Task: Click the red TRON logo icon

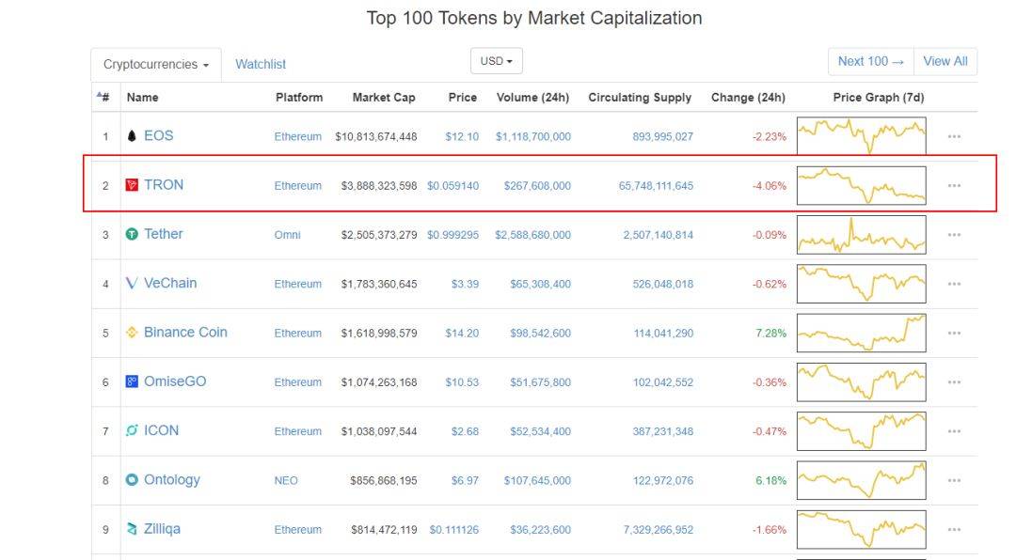Action: (132, 185)
